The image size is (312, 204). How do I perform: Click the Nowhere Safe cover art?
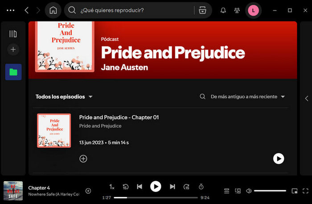point(13,191)
